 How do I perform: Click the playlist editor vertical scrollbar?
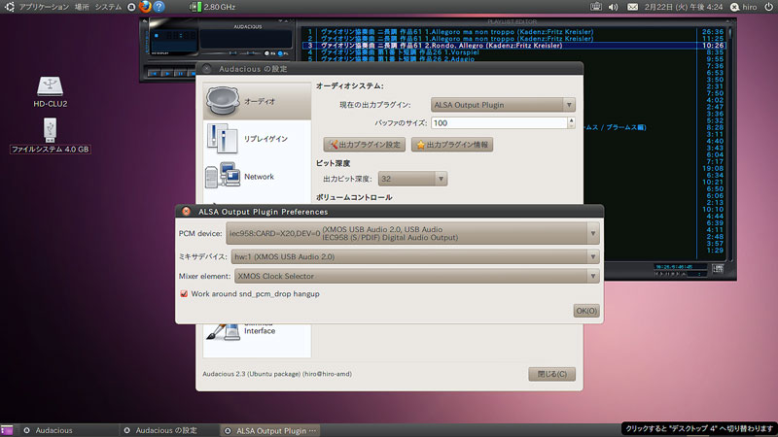point(730,144)
